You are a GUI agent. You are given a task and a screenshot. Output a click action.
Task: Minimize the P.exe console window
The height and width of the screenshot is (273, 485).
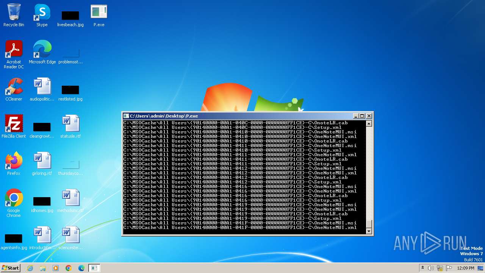(x=356, y=116)
